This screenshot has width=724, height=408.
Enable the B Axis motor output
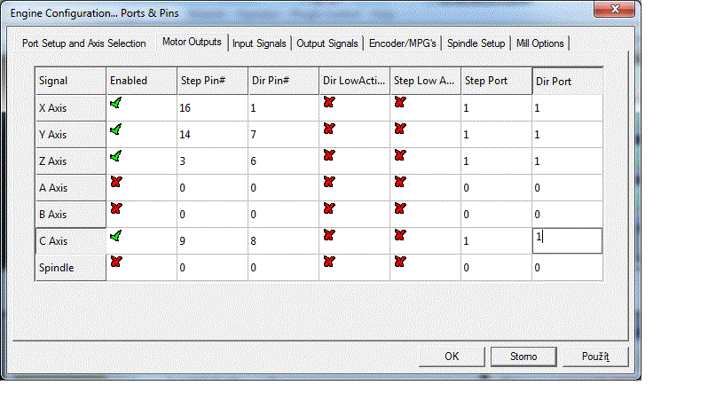tap(116, 209)
